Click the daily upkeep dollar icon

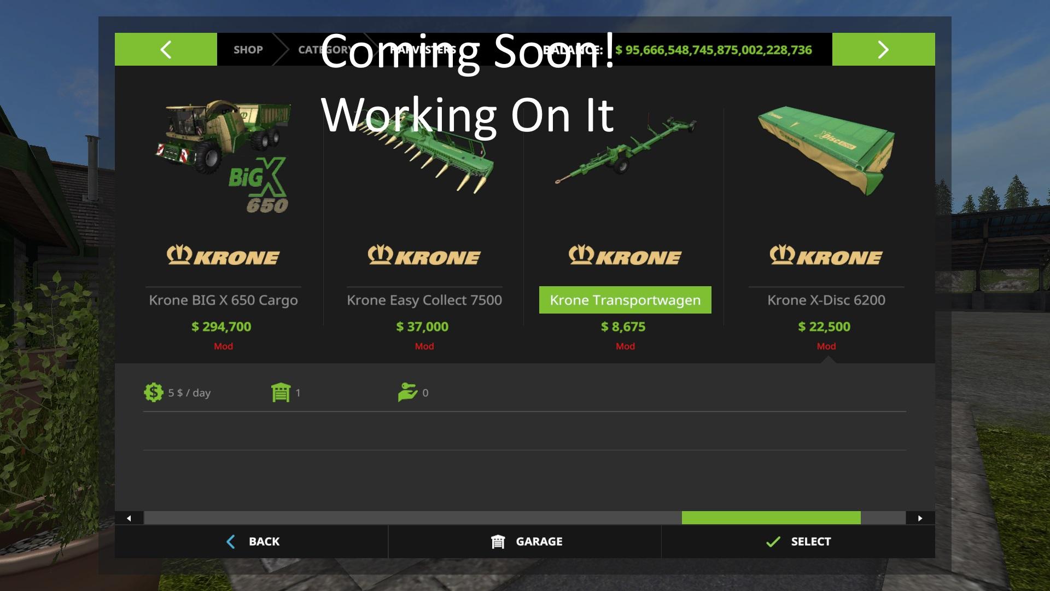[154, 392]
